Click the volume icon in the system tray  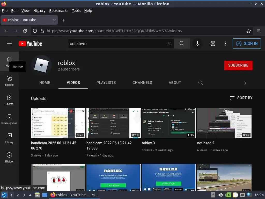pos(220,195)
